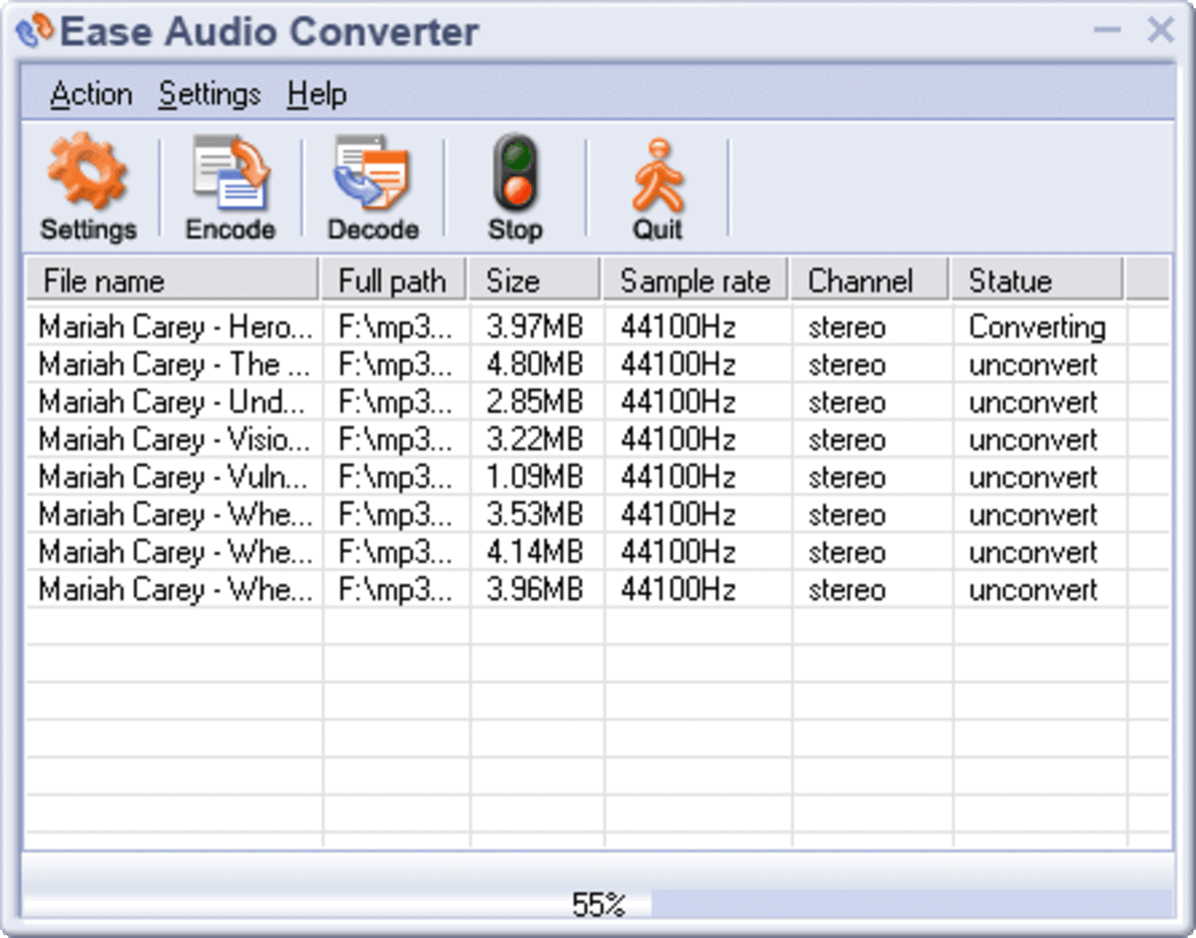Click the '3.22MB' size value

pyautogui.click(x=535, y=440)
